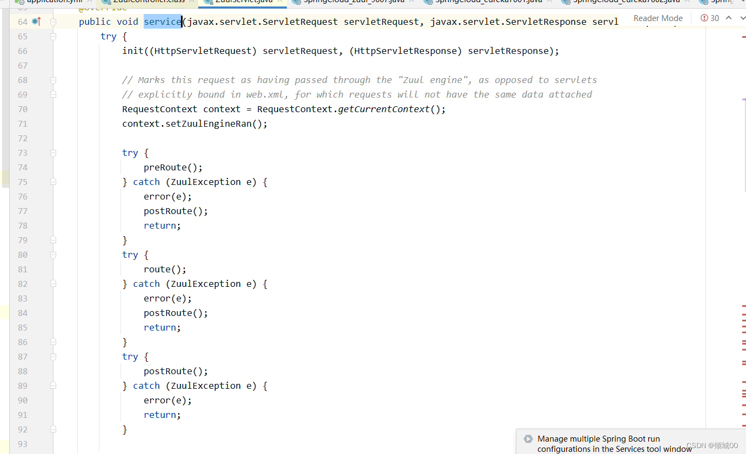746x454 pixels.
Task: Click the 'RequestContext context' declaration
Action: pos(182,109)
